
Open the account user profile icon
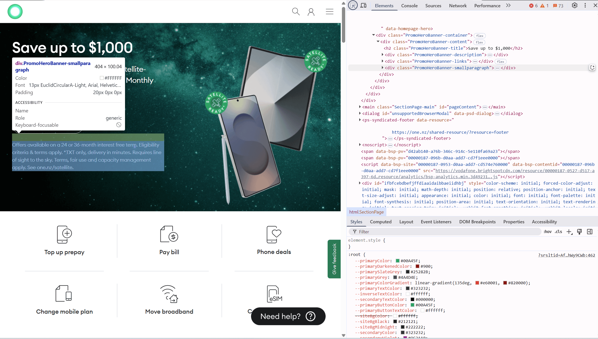tap(311, 12)
